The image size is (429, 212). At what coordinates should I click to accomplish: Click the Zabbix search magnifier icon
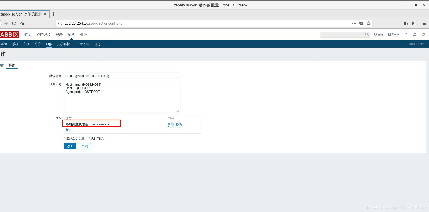[367, 34]
